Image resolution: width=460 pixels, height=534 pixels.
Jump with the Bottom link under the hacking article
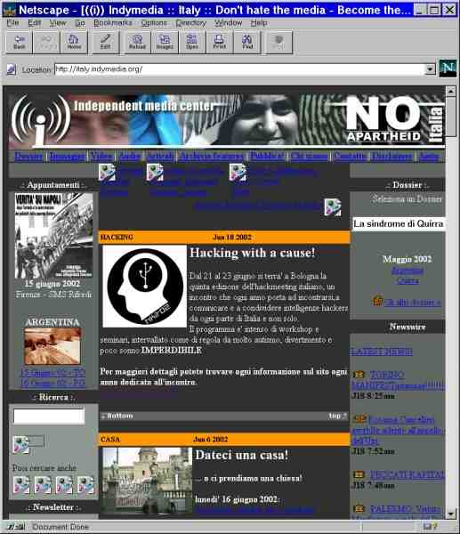pos(117,416)
